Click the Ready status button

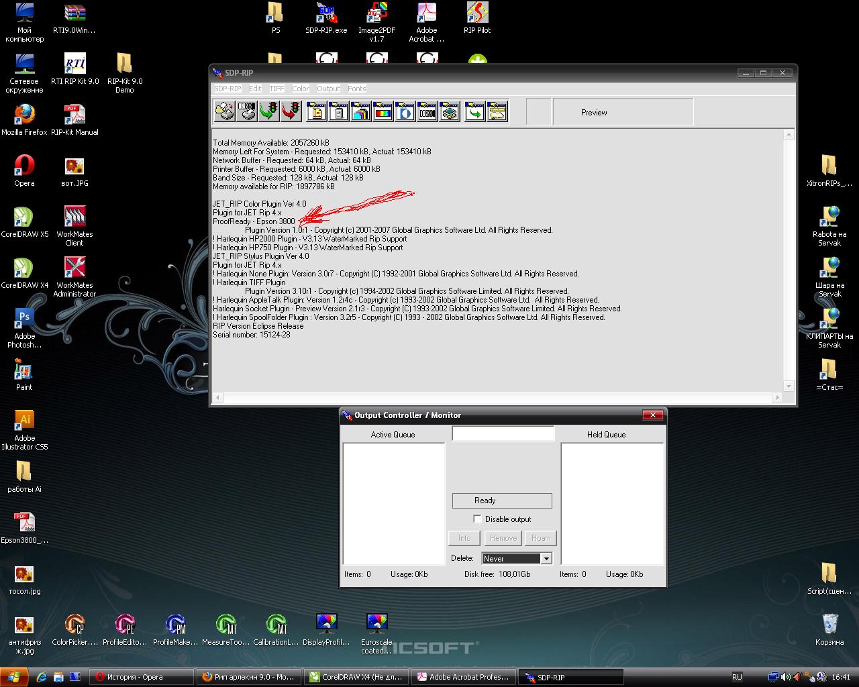(x=502, y=500)
